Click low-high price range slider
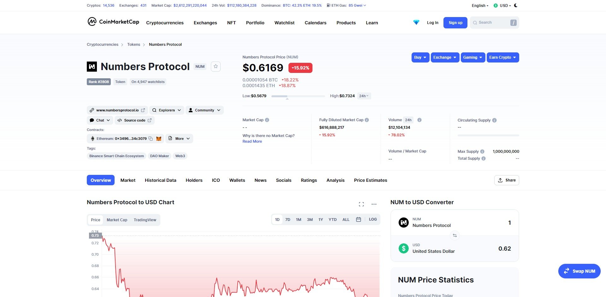The image size is (606, 297). coord(298,96)
